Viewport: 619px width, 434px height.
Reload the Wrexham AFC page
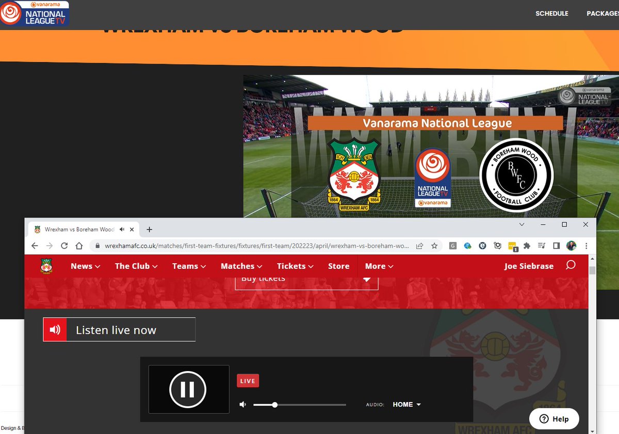(x=64, y=246)
